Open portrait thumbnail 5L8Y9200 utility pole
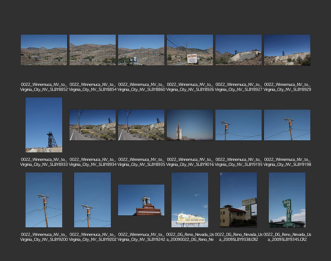The height and width of the screenshot is (261, 331). [x=44, y=200]
